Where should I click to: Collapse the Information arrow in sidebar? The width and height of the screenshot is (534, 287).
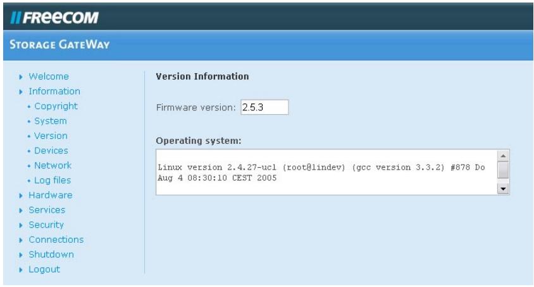(x=21, y=92)
